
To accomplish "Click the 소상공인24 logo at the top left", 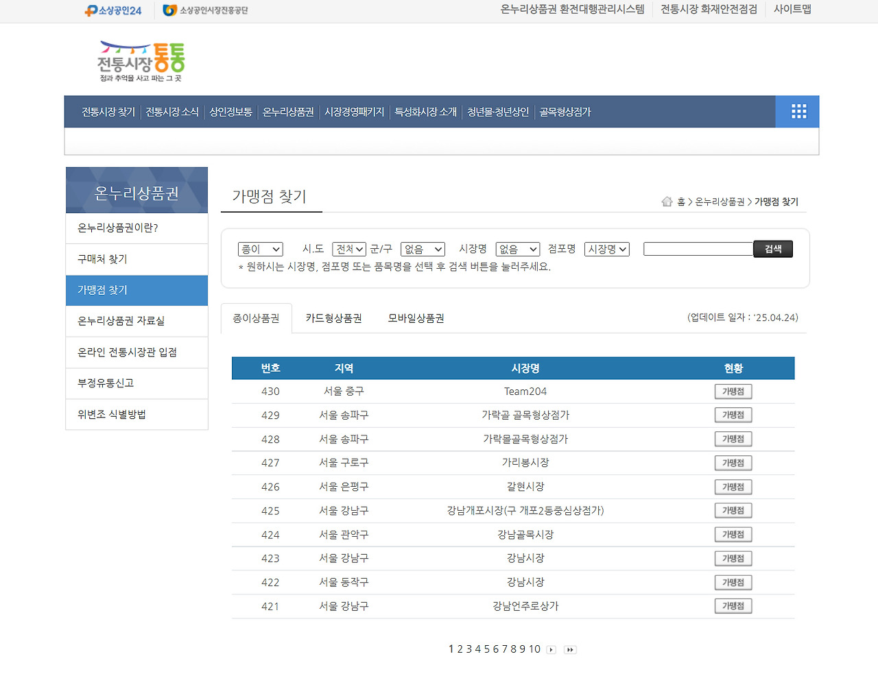I will pos(112,10).
